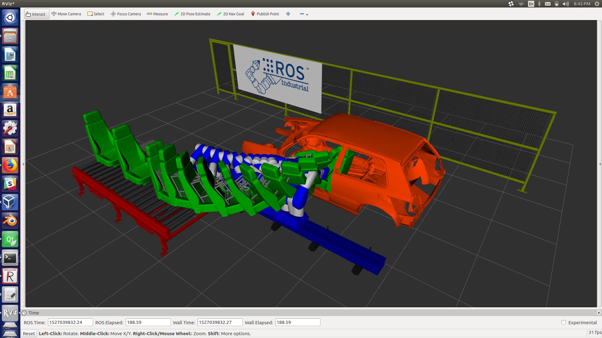Open Ubuntu dash search in launcher
Image resolution: width=602 pixels, height=338 pixels.
tap(10, 17)
